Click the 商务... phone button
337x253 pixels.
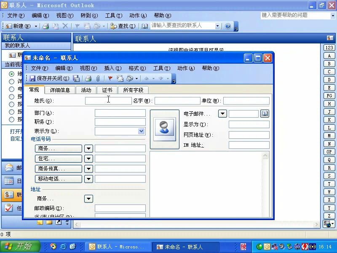(58, 148)
